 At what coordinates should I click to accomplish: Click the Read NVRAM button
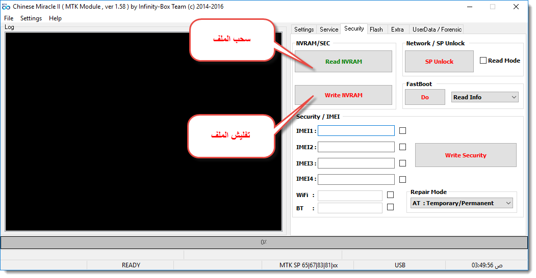coord(343,62)
